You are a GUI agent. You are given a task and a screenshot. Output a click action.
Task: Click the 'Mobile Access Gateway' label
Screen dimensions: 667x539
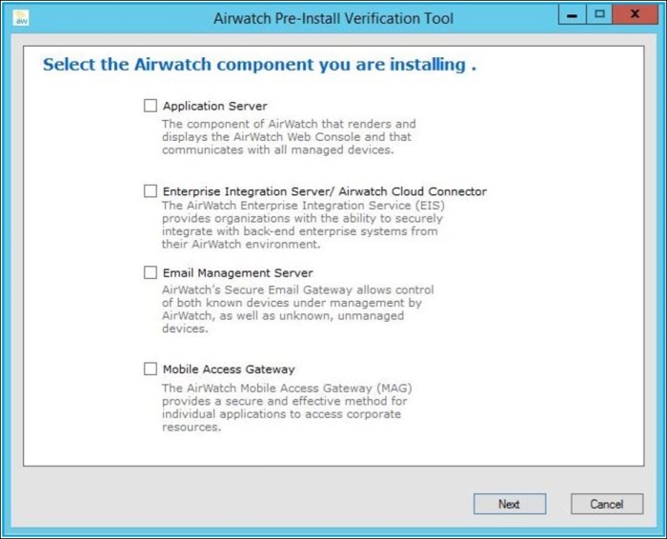(229, 369)
